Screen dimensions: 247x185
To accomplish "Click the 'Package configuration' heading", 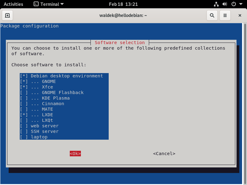I will coord(29,26).
